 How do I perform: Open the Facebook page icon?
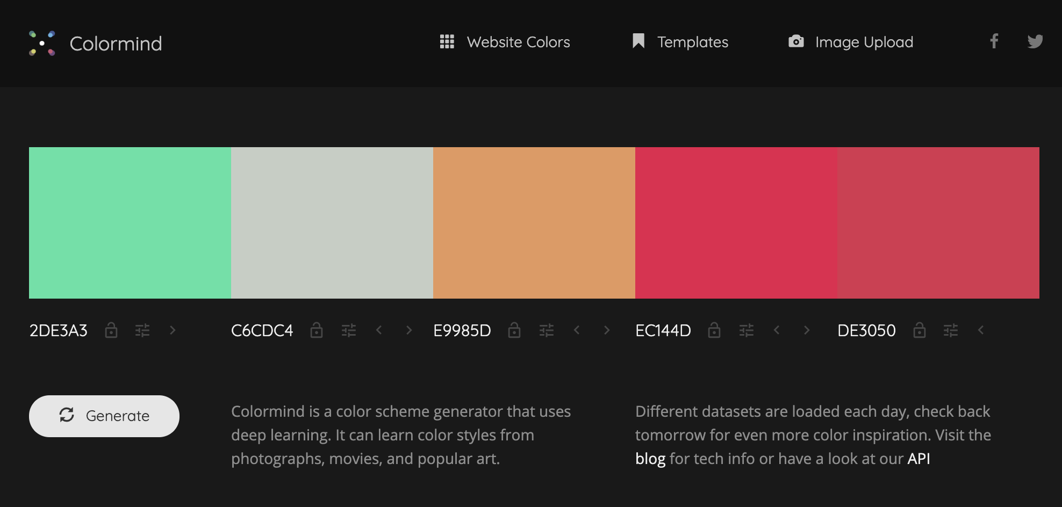pyautogui.click(x=994, y=41)
